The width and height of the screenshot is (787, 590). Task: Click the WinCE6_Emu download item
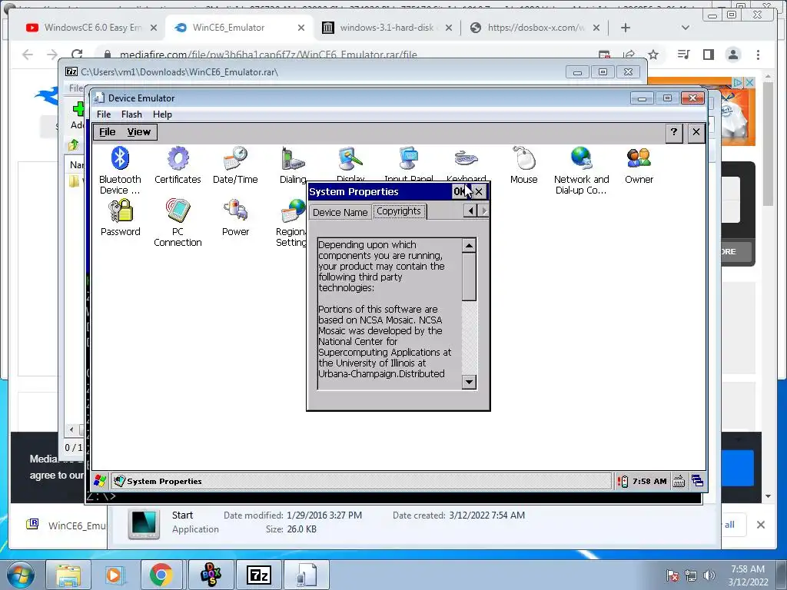(x=65, y=525)
